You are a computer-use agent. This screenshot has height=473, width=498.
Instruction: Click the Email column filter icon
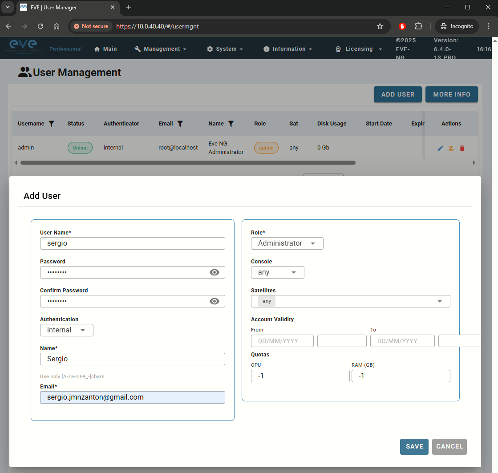pos(180,124)
